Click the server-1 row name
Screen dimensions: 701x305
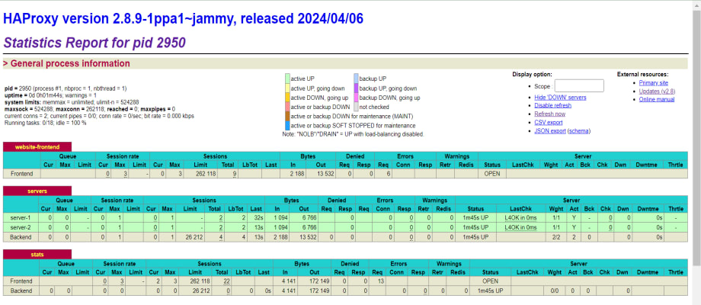click(x=20, y=217)
